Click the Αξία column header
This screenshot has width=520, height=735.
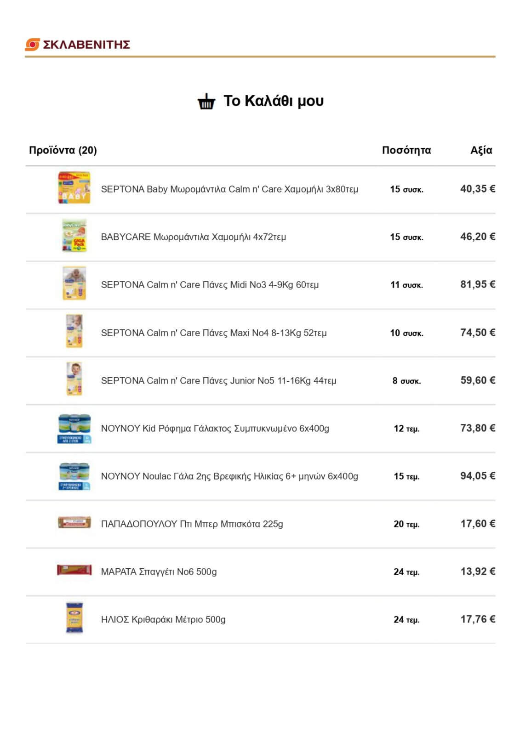(x=481, y=150)
